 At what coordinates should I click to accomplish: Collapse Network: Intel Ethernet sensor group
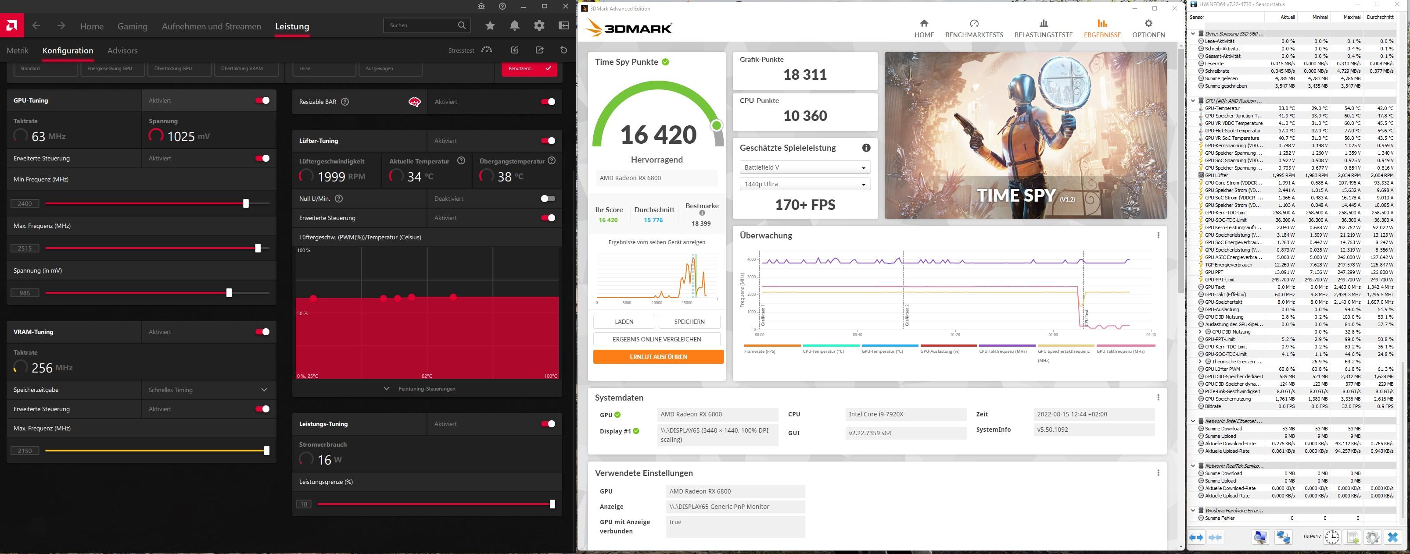[1193, 421]
